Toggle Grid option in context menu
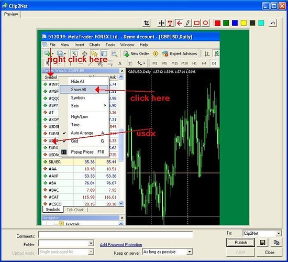Screen dimensions: 288x262 point(84,141)
